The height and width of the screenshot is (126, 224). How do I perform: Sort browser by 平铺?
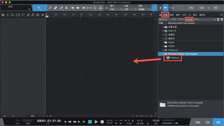(x=174, y=19)
